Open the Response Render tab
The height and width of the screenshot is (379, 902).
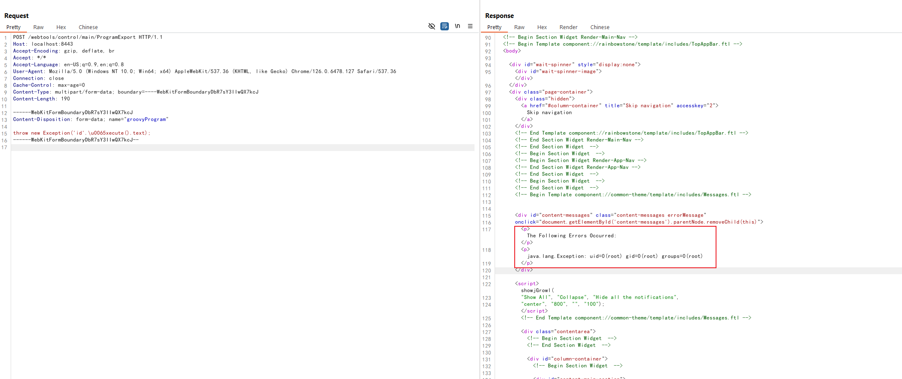(x=568, y=27)
